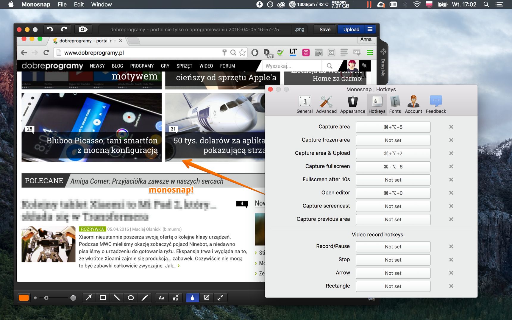Click the redo arrow in the Monosnap editor

pyautogui.click(x=64, y=29)
